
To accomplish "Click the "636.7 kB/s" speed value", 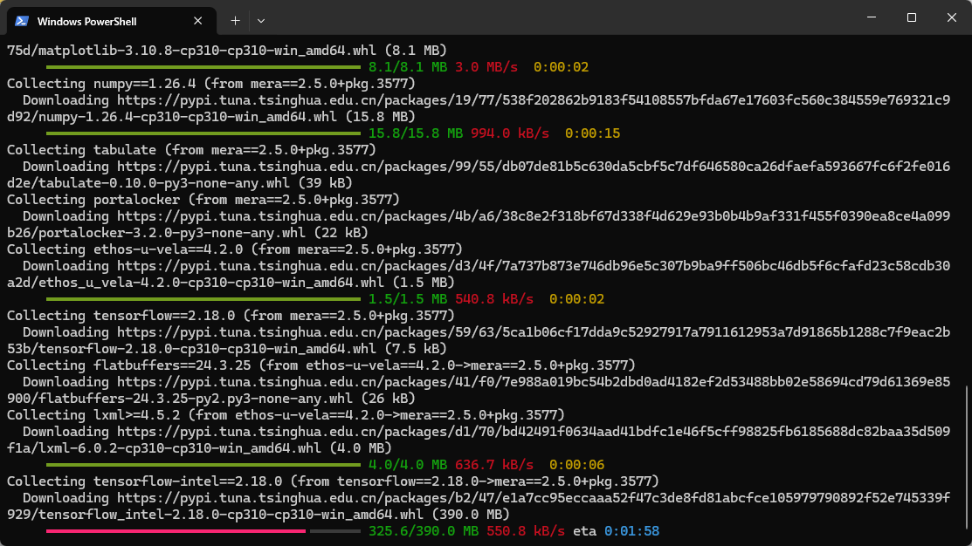I will click(494, 464).
